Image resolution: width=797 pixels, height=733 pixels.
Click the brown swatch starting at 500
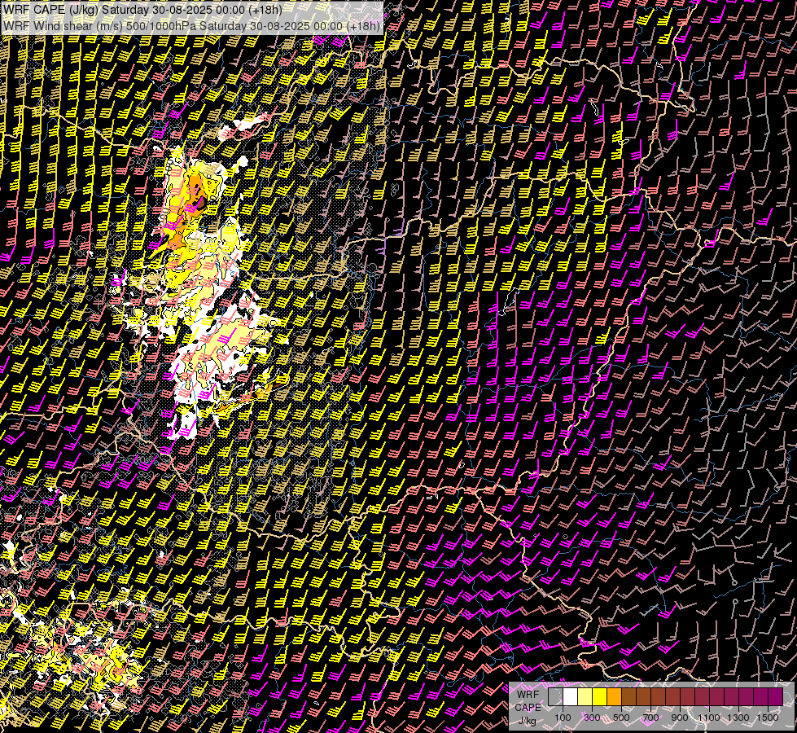tap(628, 697)
